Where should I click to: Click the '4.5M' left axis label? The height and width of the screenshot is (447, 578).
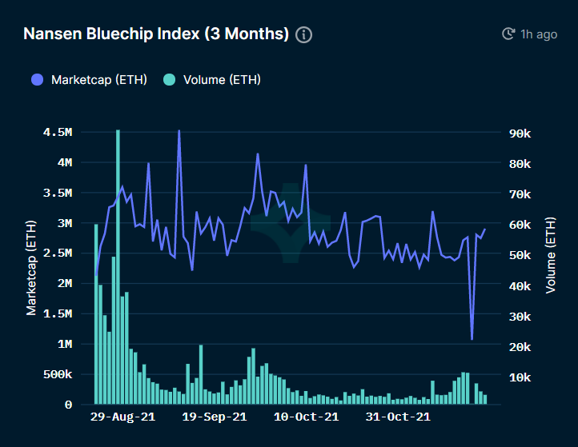click(x=58, y=132)
